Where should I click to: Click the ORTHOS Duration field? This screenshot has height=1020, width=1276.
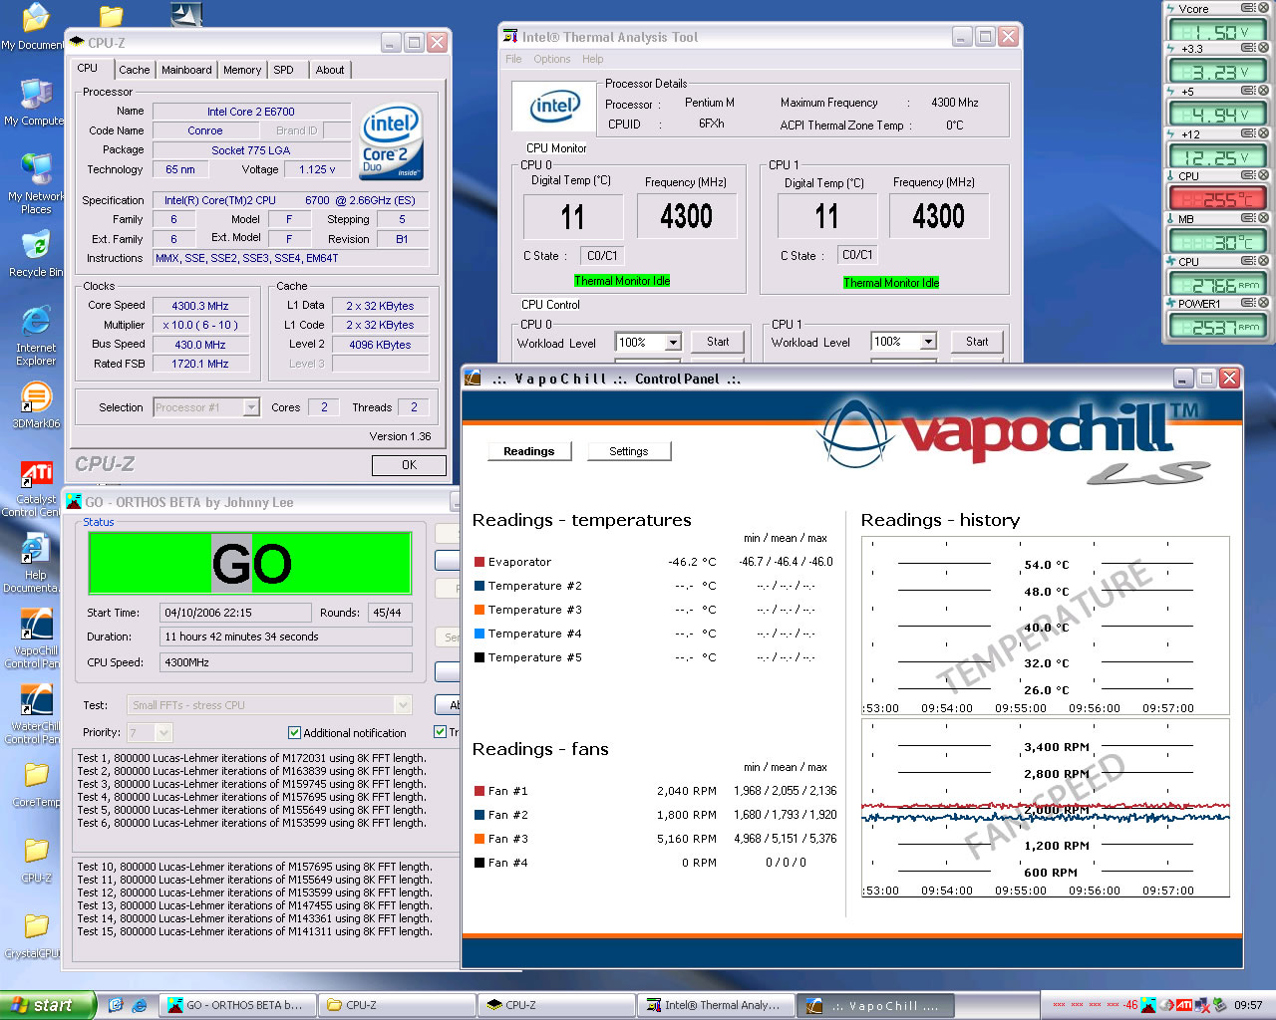tap(286, 637)
